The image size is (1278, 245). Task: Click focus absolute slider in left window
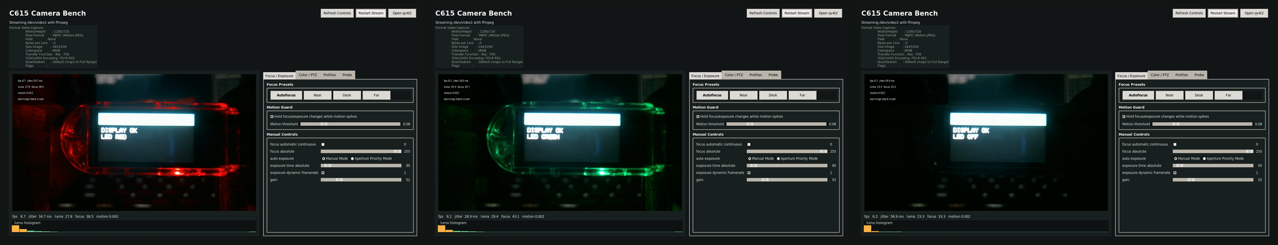(x=361, y=151)
